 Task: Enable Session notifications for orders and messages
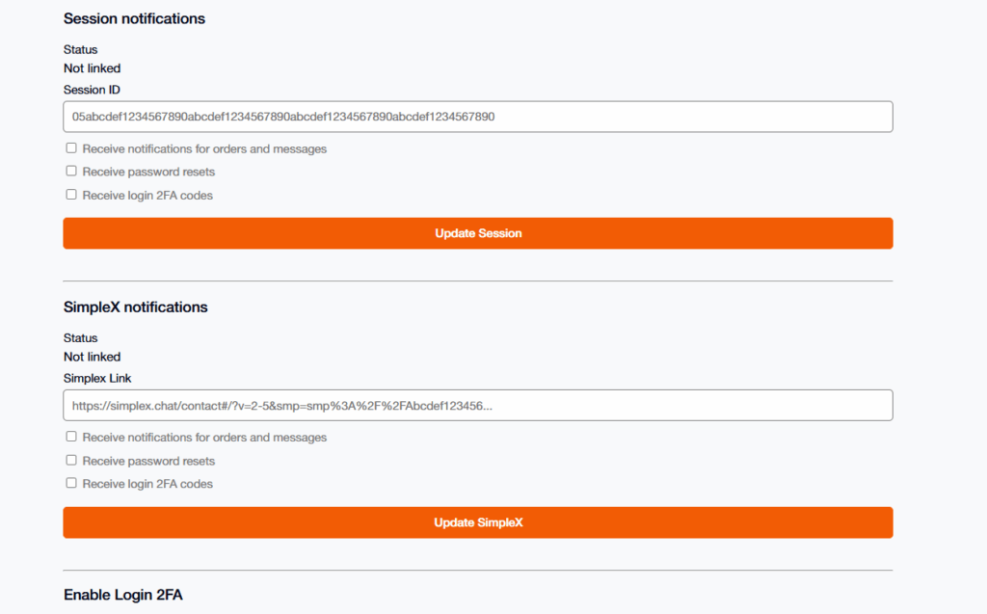(71, 148)
